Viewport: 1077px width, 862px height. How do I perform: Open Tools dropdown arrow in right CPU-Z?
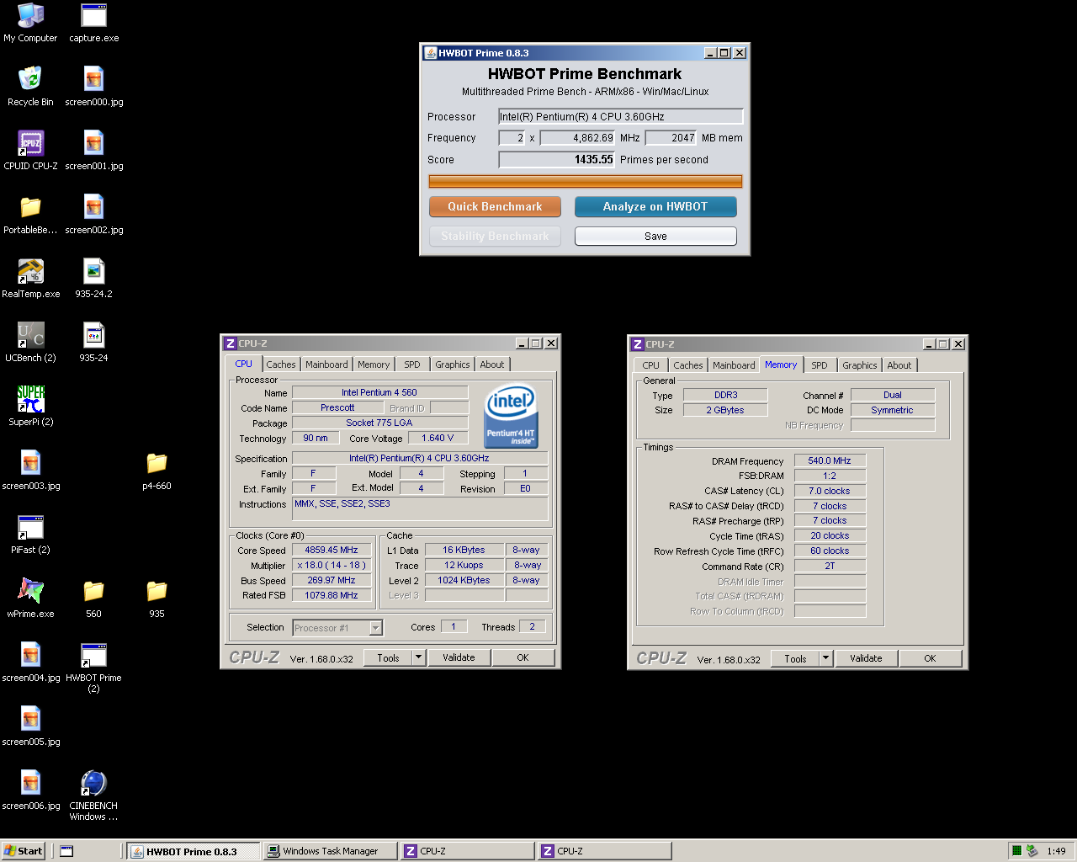coord(826,658)
